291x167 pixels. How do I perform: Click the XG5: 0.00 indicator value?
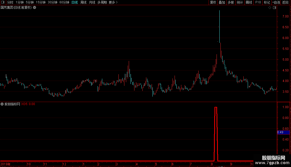click(x=28, y=104)
